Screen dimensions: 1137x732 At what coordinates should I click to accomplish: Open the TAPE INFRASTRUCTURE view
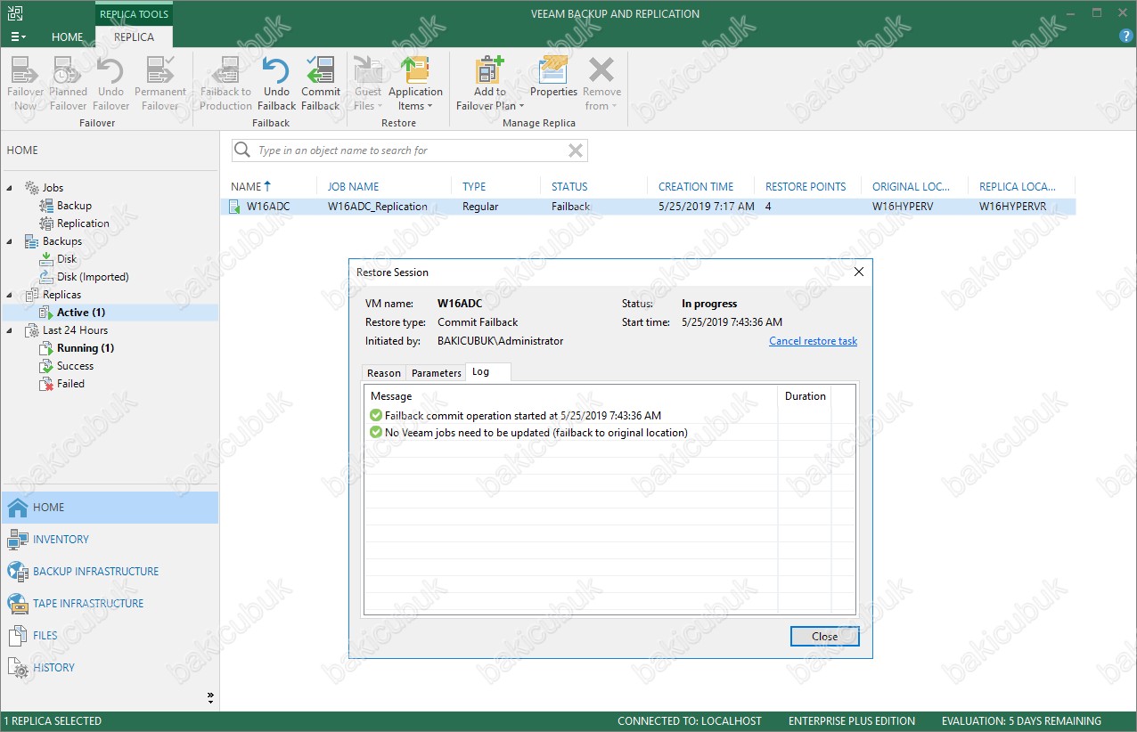pyautogui.click(x=110, y=604)
